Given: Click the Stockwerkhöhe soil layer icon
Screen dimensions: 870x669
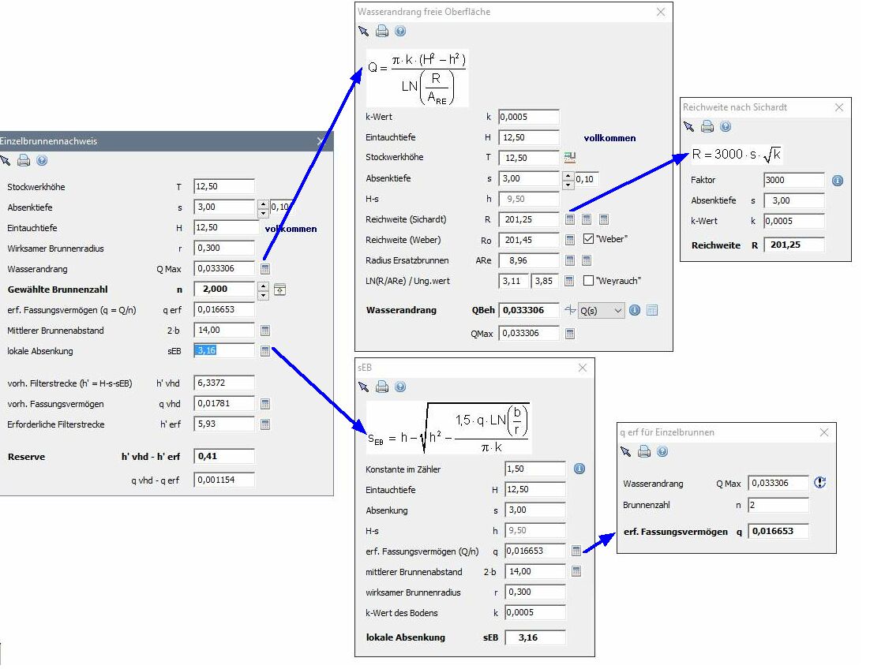Looking at the screenshot, I should coord(569,158).
